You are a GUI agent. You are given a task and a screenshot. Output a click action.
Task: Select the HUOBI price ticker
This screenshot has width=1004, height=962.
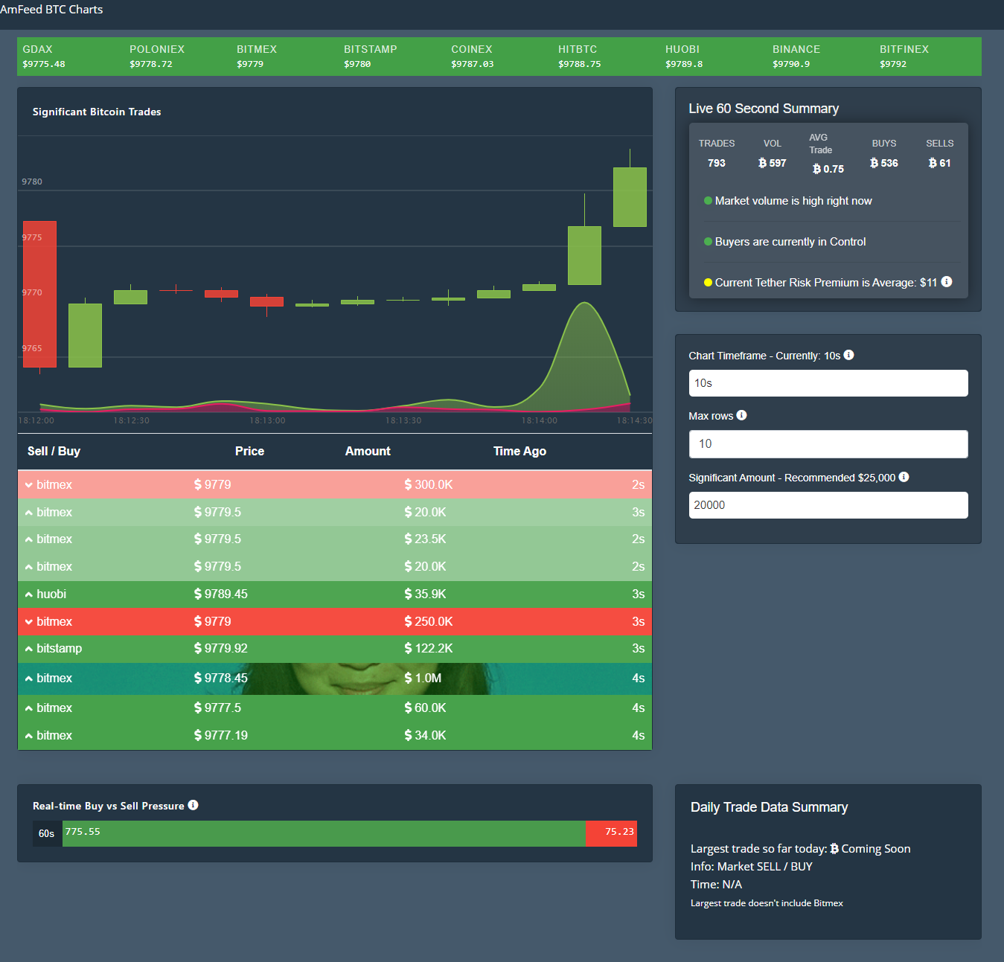point(684,57)
